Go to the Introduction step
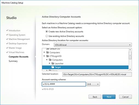 pos(15,30)
